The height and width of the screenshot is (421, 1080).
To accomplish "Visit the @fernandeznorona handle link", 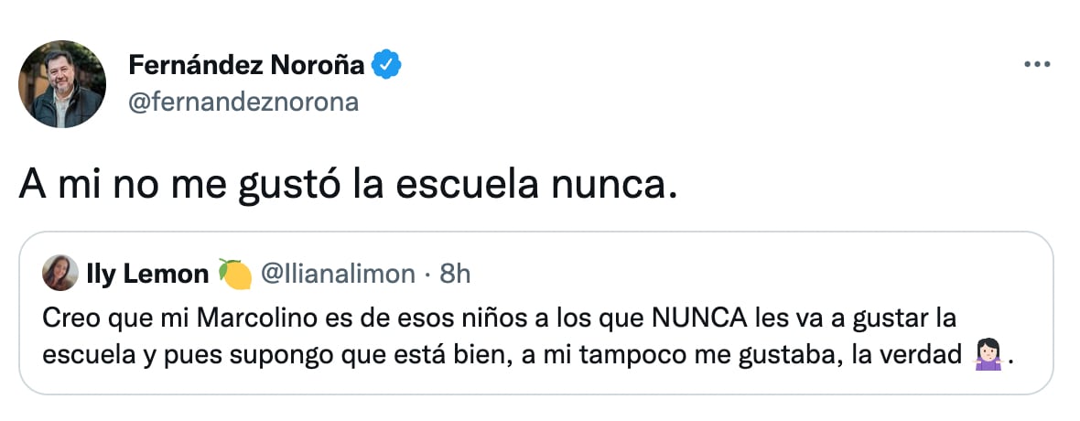I will (243, 102).
